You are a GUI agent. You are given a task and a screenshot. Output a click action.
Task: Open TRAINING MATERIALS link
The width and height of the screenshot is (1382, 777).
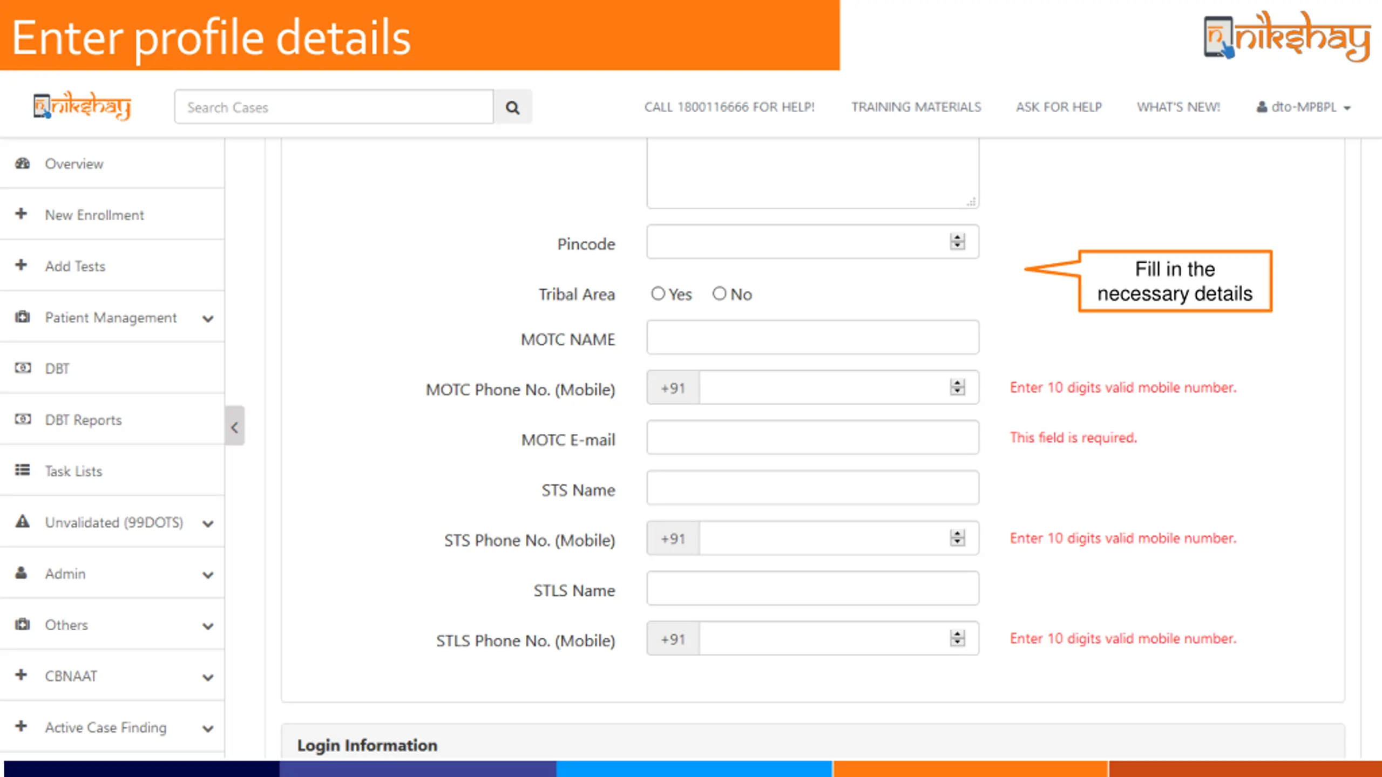tap(916, 107)
